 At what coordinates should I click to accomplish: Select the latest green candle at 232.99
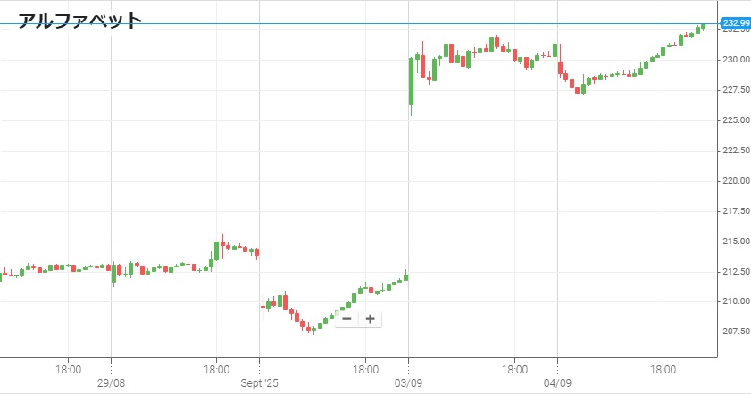click(x=703, y=27)
